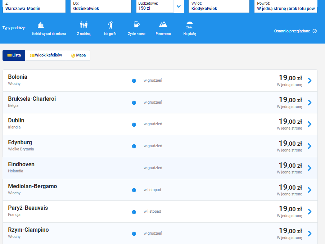
Task: Select Dublin 19,00 zł price
Action: tap(290, 122)
